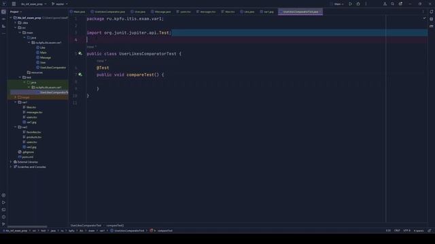Image resolution: width=435 pixels, height=244 pixels.
Task: Open the project name dropdown in title bar
Action: tap(33, 4)
